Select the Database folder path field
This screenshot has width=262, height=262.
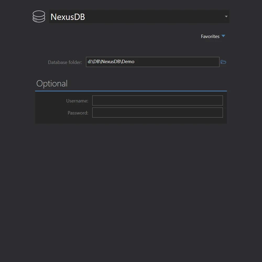(152, 62)
